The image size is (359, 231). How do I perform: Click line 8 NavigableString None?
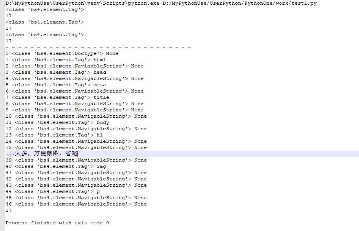[74, 104]
